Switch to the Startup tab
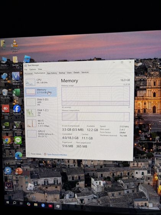The width and height of the screenshot is (161, 215). click(x=62, y=73)
